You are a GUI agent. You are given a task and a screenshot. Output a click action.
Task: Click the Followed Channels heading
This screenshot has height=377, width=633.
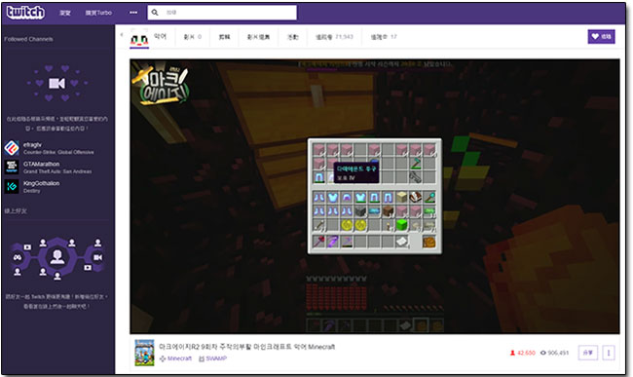pyautogui.click(x=28, y=39)
